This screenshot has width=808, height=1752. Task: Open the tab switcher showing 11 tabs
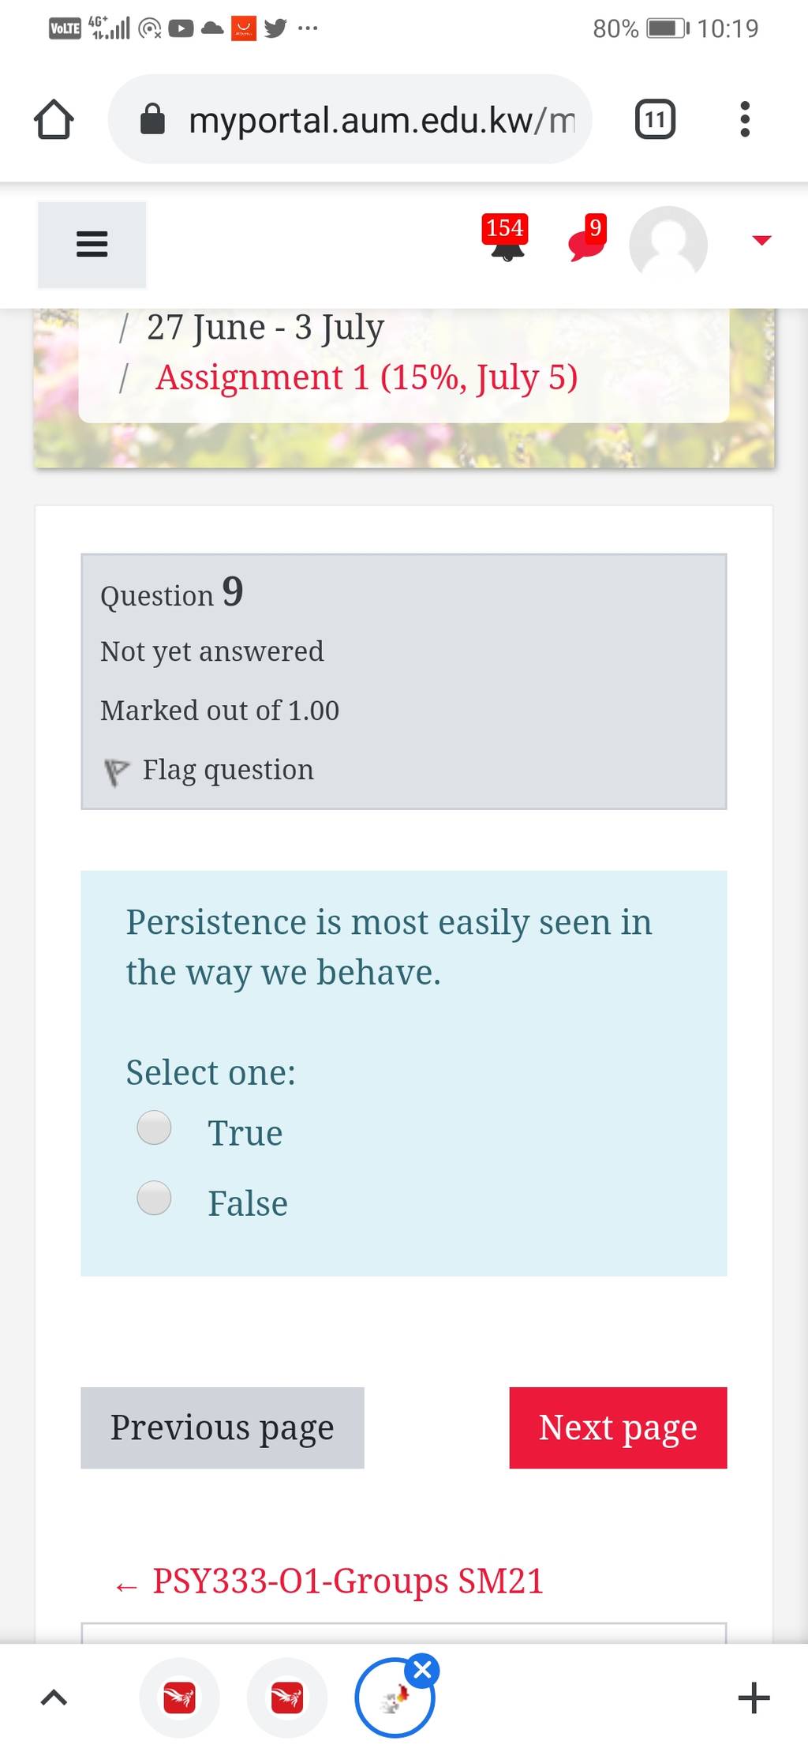(655, 119)
